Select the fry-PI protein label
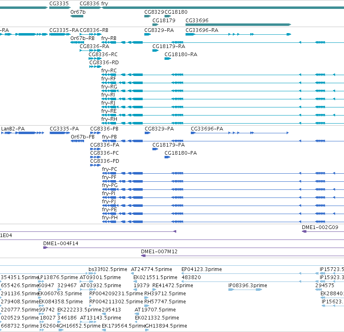The image size is (344, 332). (x=109, y=193)
